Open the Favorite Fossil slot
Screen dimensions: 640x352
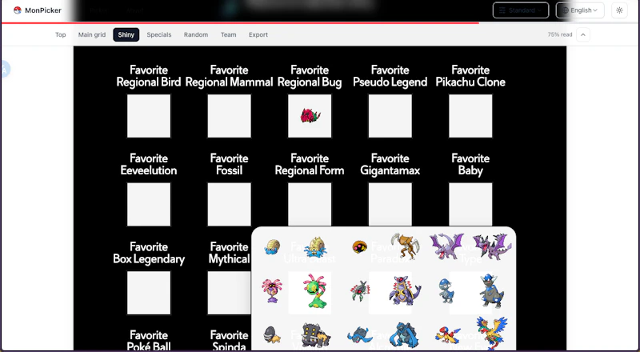click(229, 204)
